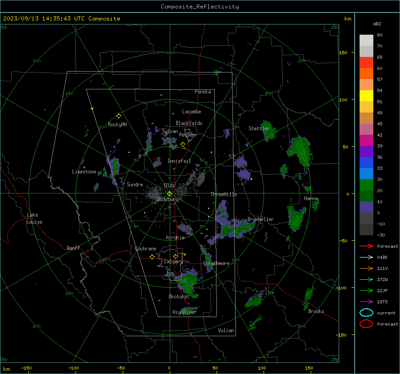Viewport: 400px width, 374px height.
Task: Click the Hanna city label
Action: [x=311, y=198]
